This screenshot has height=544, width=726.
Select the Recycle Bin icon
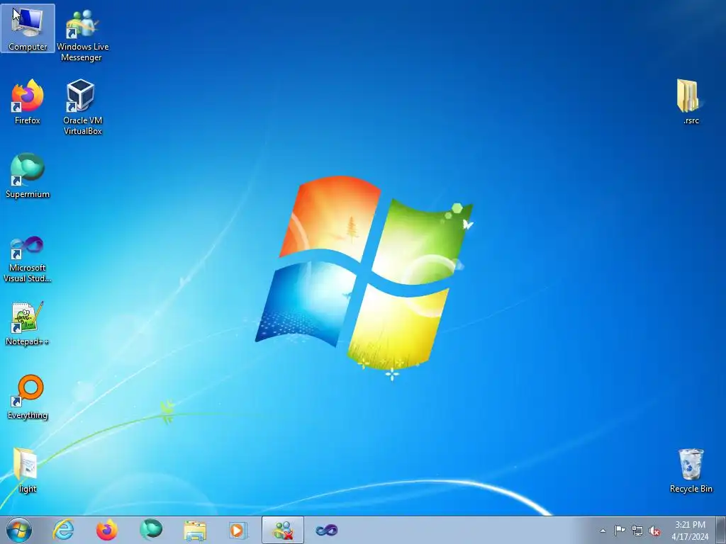coord(691,470)
